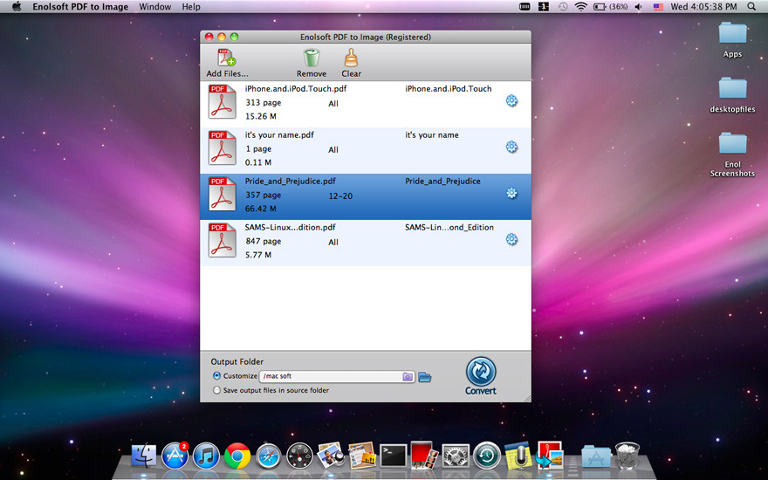Click the All page range of it's your name.pdf
The height and width of the screenshot is (480, 768).
click(x=333, y=150)
